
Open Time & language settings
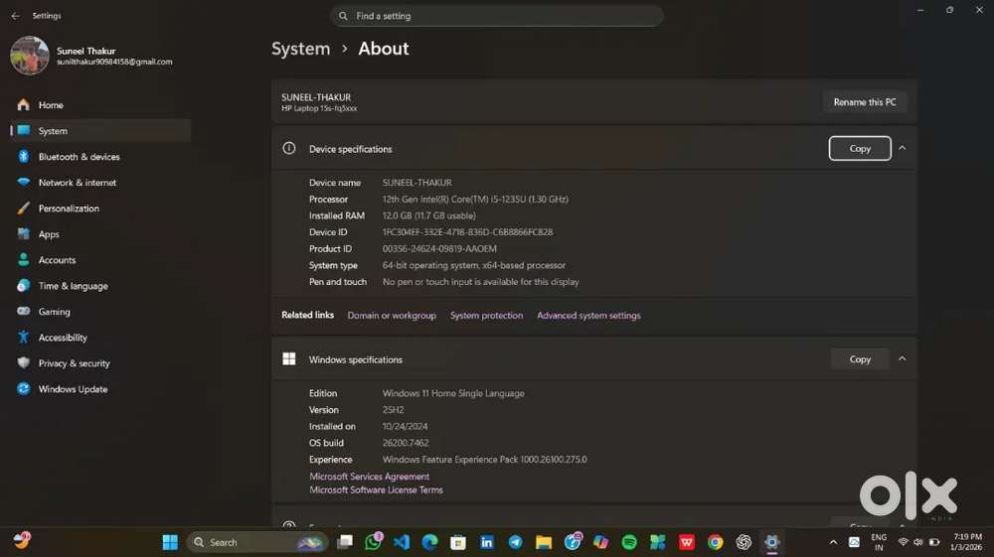[x=73, y=286]
